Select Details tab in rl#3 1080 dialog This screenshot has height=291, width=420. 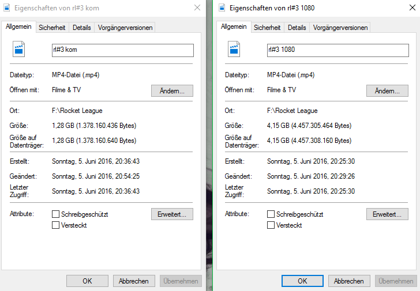coord(297,28)
